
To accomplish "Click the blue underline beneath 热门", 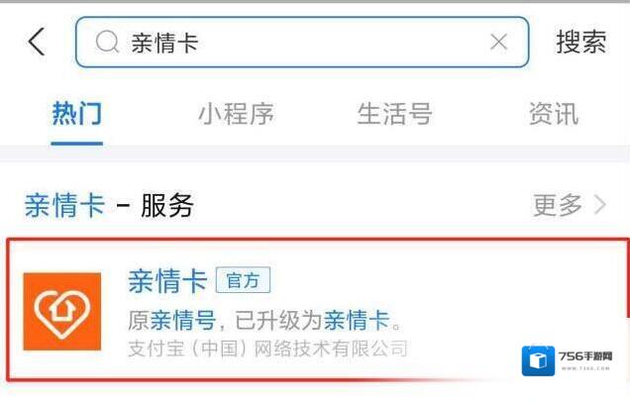I will [76, 143].
